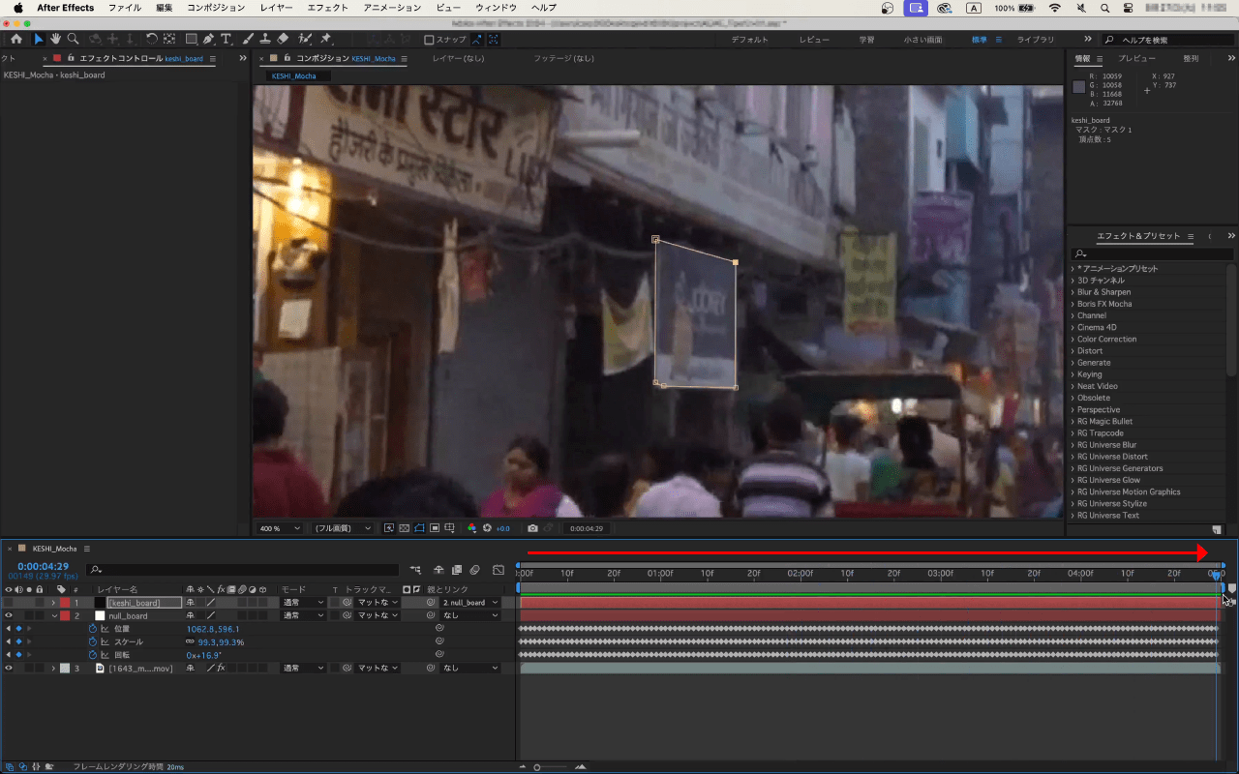Click the fast previews icon in viewer
The width and height of the screenshot is (1239, 774).
pos(388,528)
